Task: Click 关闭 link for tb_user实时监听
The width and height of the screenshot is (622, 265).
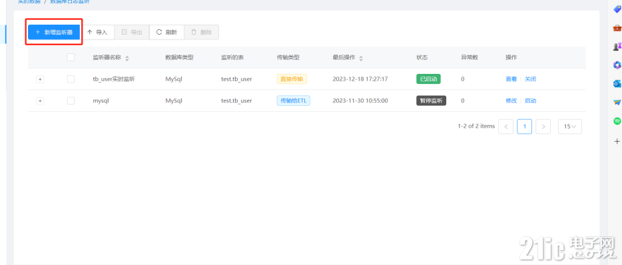Action: 530,79
